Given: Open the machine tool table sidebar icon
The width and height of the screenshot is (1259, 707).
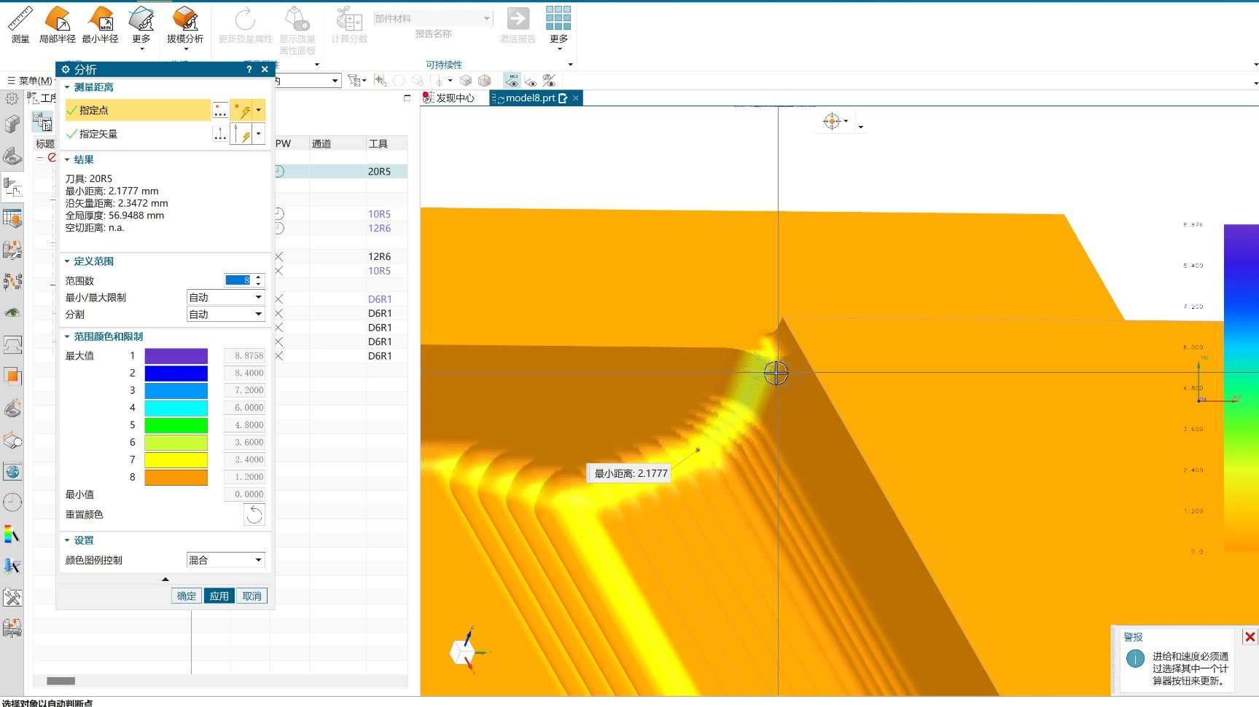Looking at the screenshot, I should (x=12, y=218).
